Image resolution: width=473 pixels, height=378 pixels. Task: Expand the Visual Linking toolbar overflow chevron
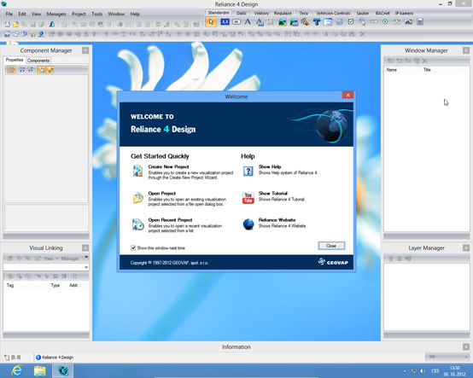tap(86, 257)
